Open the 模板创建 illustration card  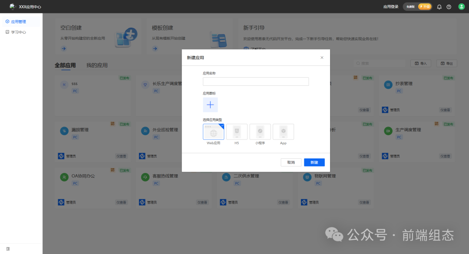click(x=218, y=39)
